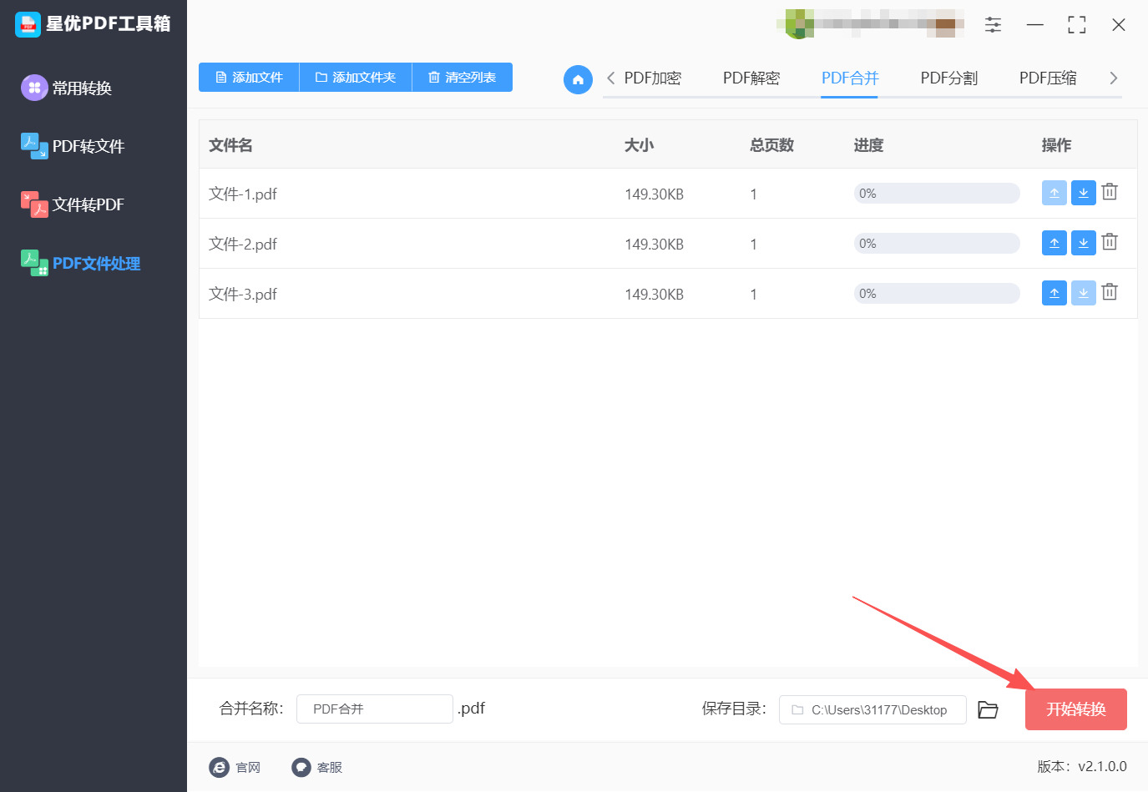Click 添加文件夹 to add a folder
The width and height of the screenshot is (1148, 792).
(x=356, y=77)
